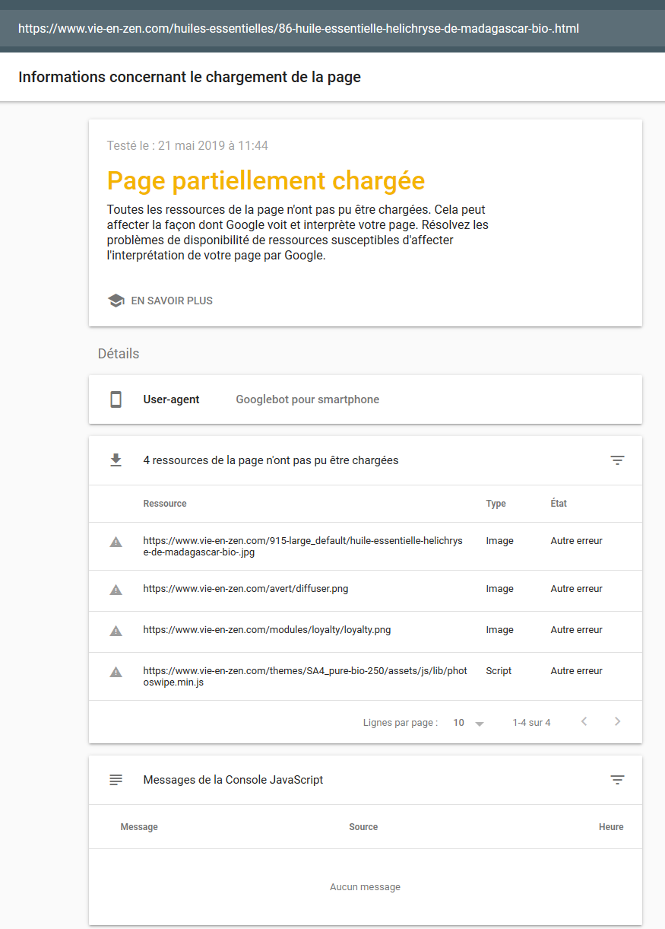Click the État column header
The height and width of the screenshot is (929, 665).
click(559, 504)
